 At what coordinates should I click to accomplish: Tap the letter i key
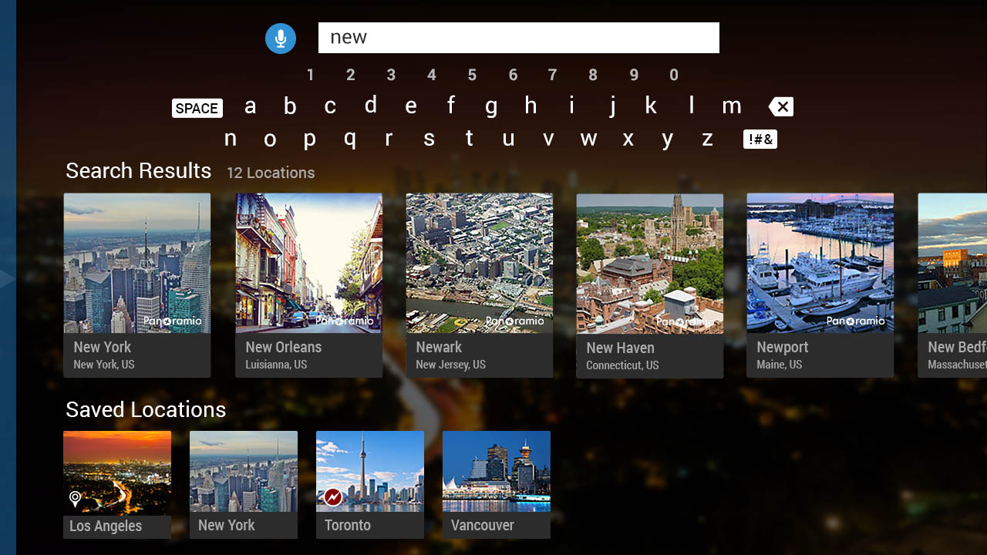pyautogui.click(x=571, y=105)
